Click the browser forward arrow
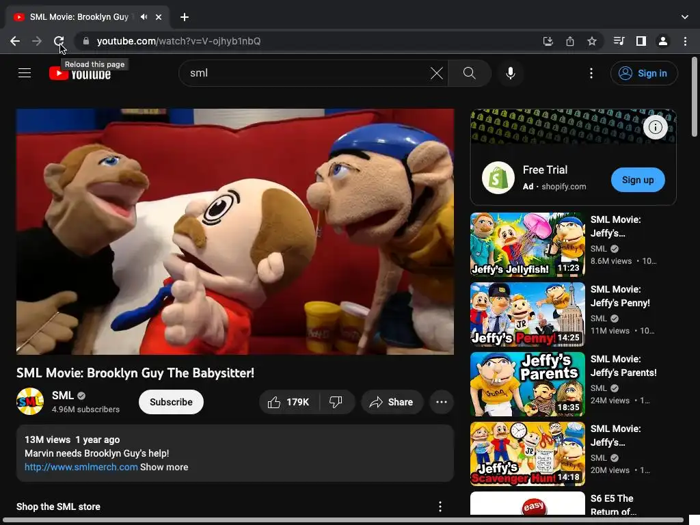The height and width of the screenshot is (525, 700). 37,41
